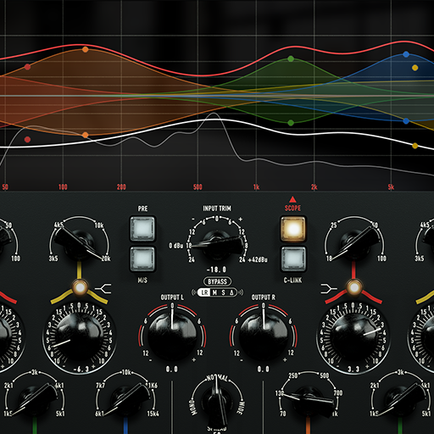Click the yellow band shelf shape icon
This screenshot has width=434, height=434.
pyautogui.click(x=103, y=289)
